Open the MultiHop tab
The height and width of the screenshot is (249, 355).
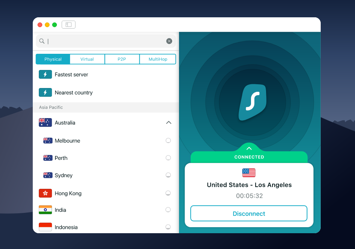click(158, 59)
